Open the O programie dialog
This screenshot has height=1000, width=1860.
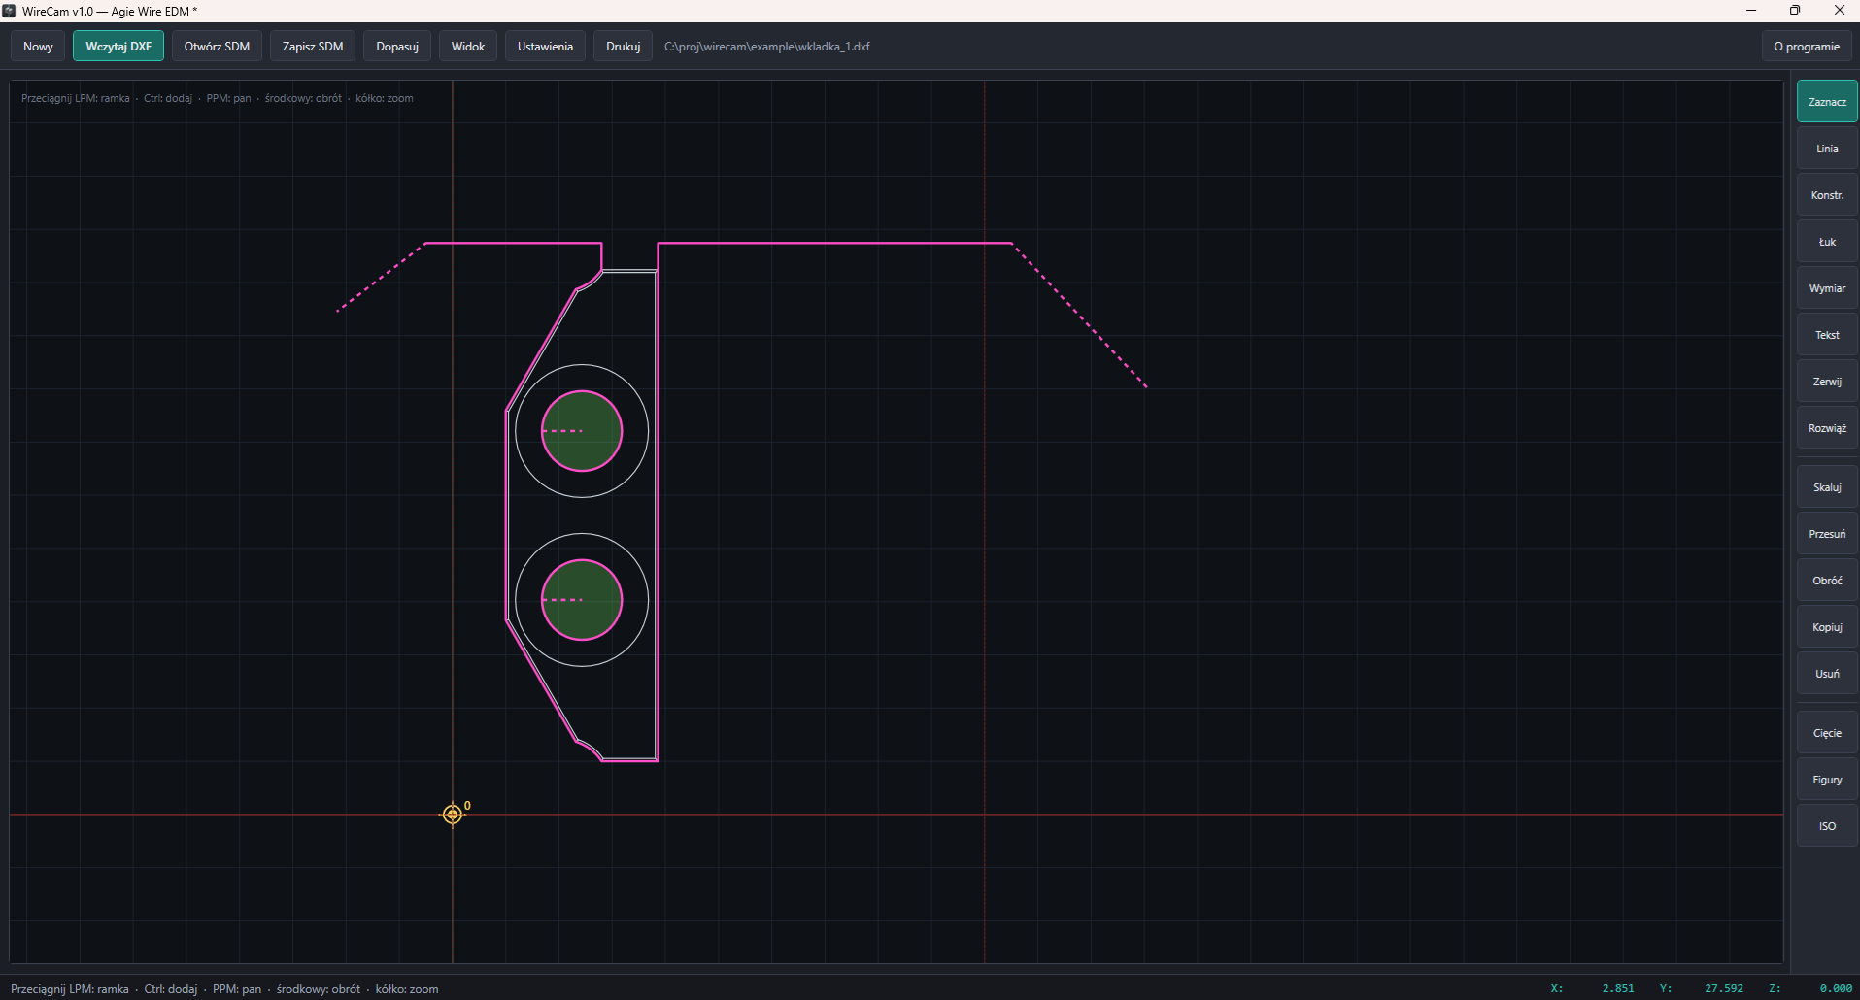pos(1807,47)
